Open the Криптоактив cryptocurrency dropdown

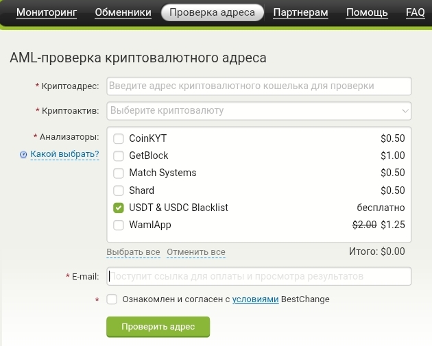259,111
